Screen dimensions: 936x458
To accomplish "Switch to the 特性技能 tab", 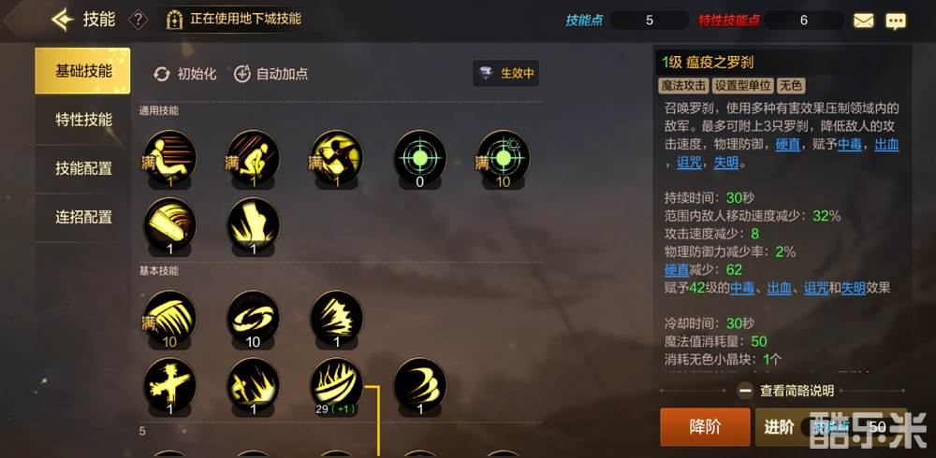I will click(x=83, y=120).
